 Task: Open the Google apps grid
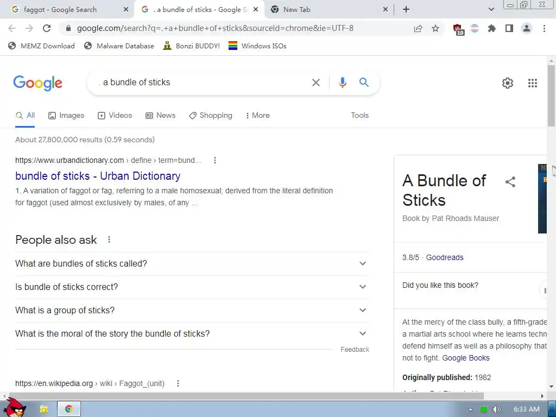click(x=532, y=83)
